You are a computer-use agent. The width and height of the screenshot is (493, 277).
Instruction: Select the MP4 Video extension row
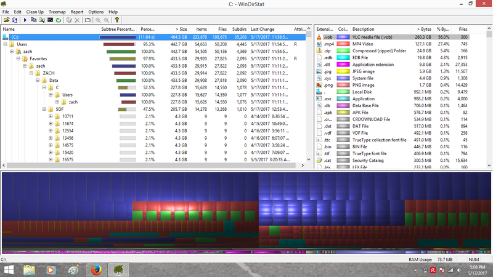[x=393, y=44]
